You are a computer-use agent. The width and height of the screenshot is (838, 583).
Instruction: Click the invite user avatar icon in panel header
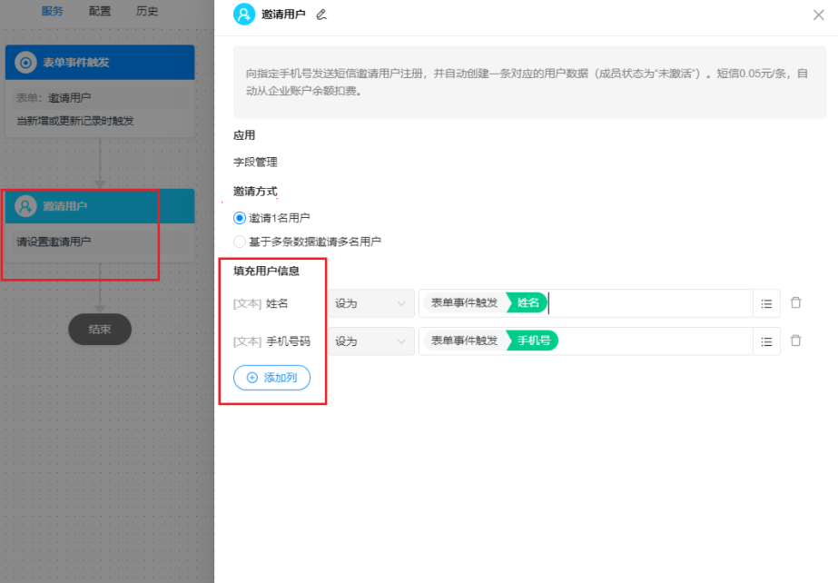click(242, 15)
